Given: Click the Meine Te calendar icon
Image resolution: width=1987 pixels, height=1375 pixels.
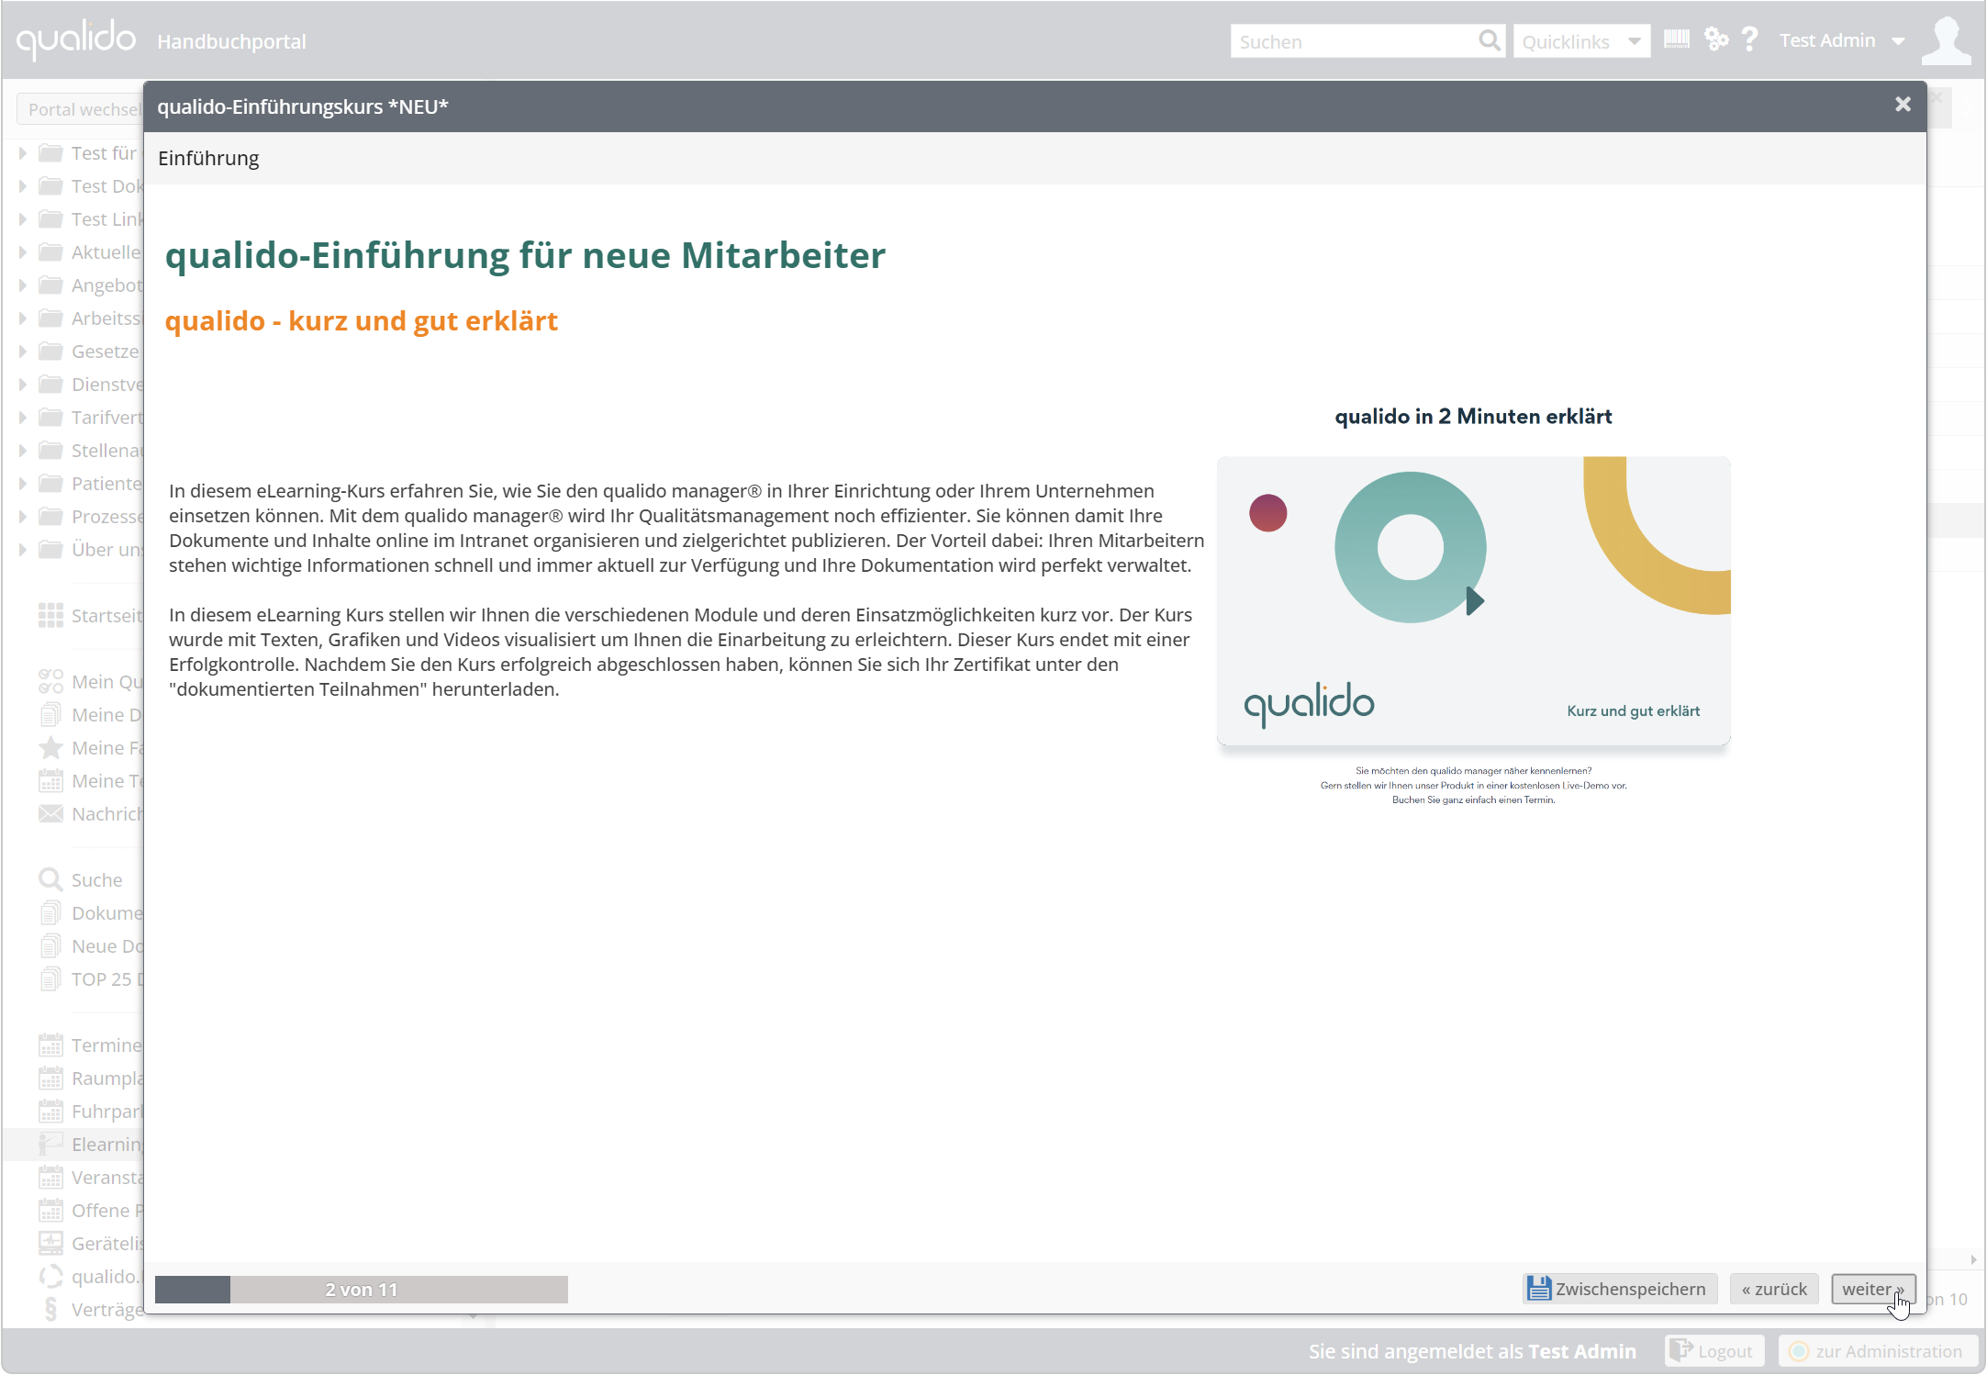Looking at the screenshot, I should click(x=50, y=780).
